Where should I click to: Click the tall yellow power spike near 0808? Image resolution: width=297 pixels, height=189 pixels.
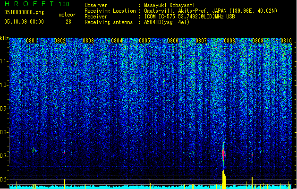pyautogui.click(x=224, y=179)
